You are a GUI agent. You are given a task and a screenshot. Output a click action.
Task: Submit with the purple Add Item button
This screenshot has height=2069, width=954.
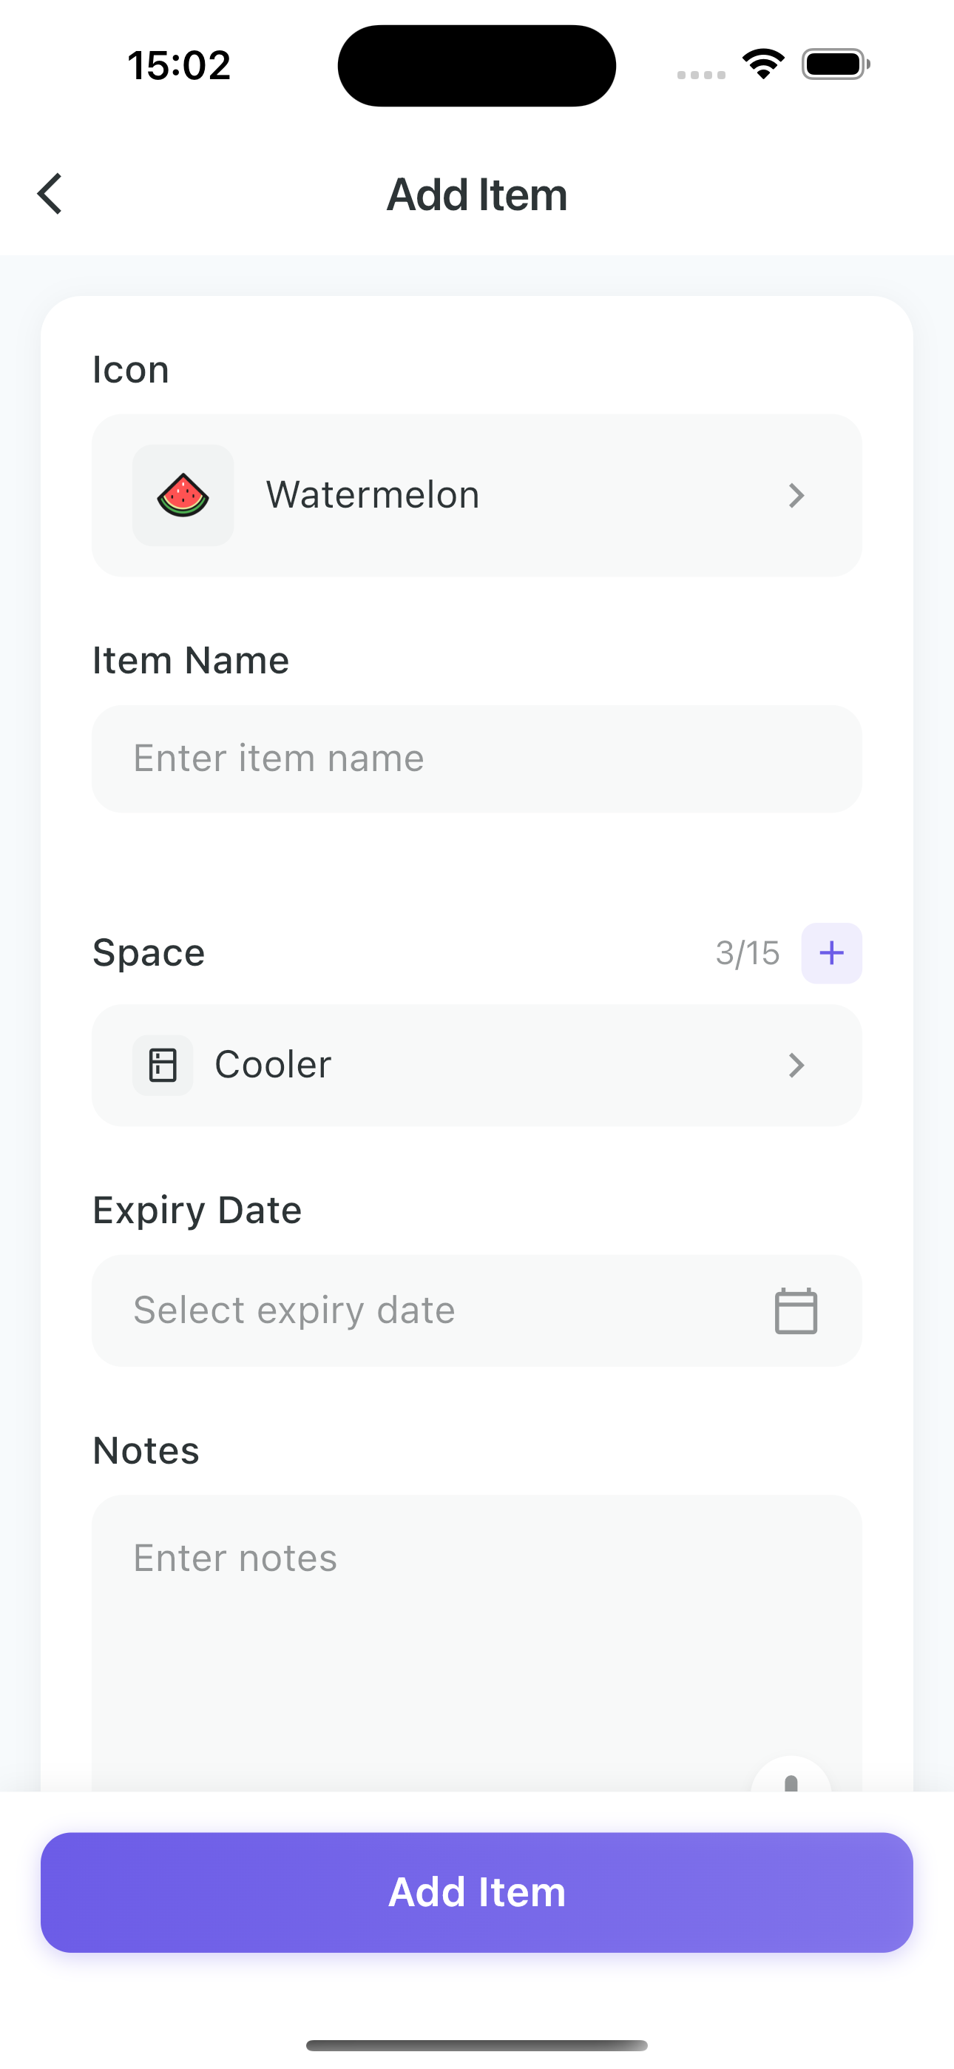pos(477,1892)
